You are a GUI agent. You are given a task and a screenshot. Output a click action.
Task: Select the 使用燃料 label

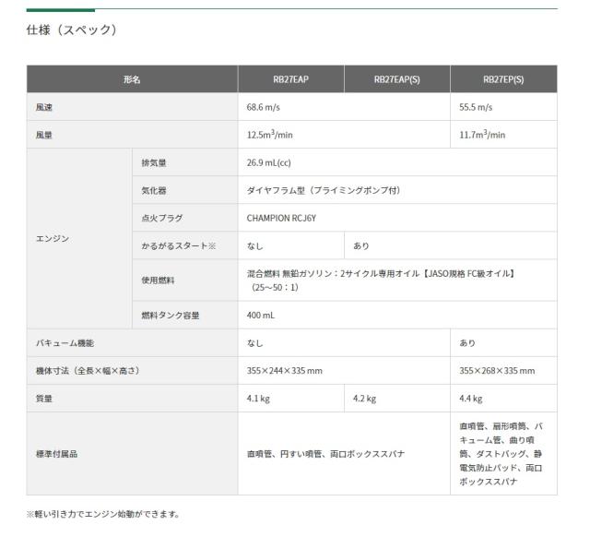pos(158,280)
